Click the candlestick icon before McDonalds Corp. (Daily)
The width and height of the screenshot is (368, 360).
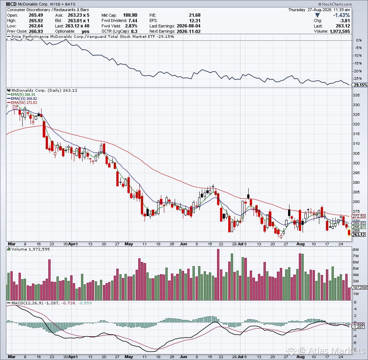(9, 90)
